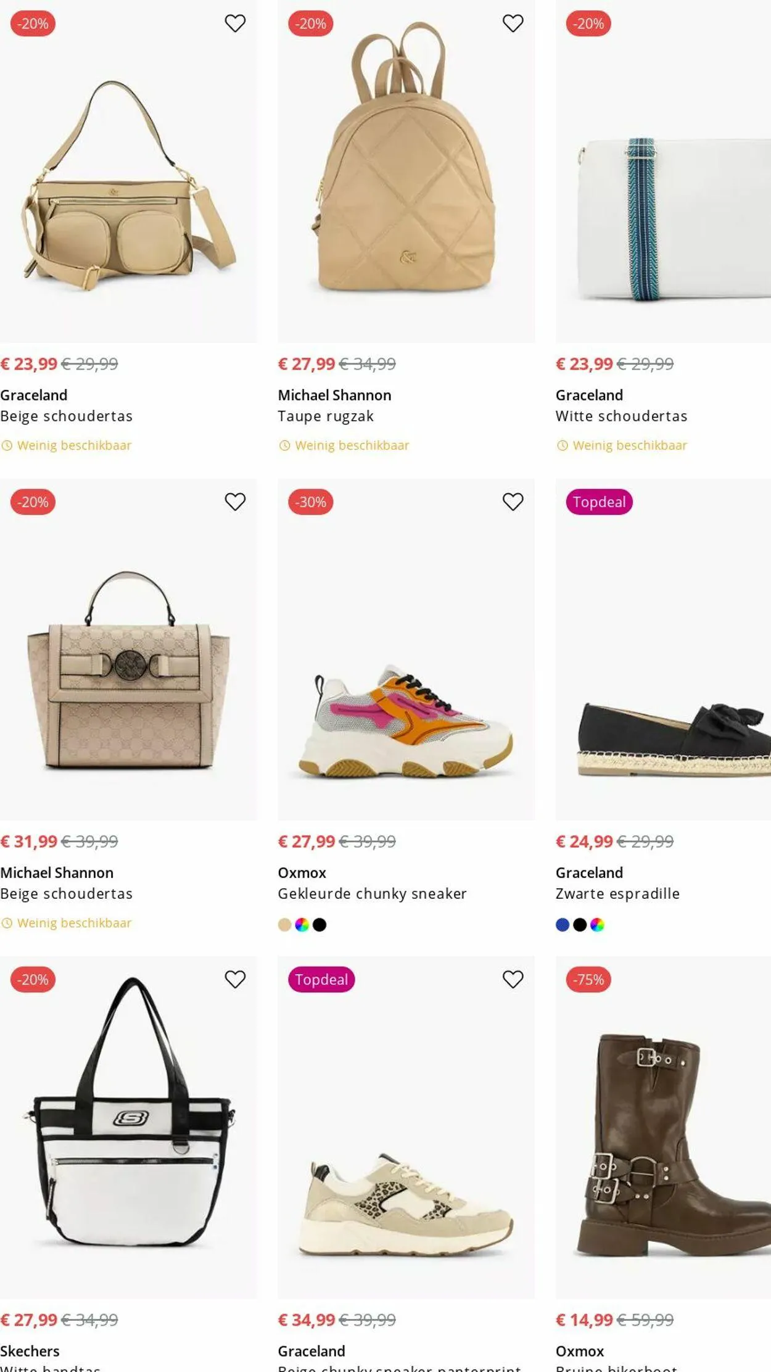Choose black swatch for Graceland espradille
The width and height of the screenshot is (771, 1372).
[580, 925]
